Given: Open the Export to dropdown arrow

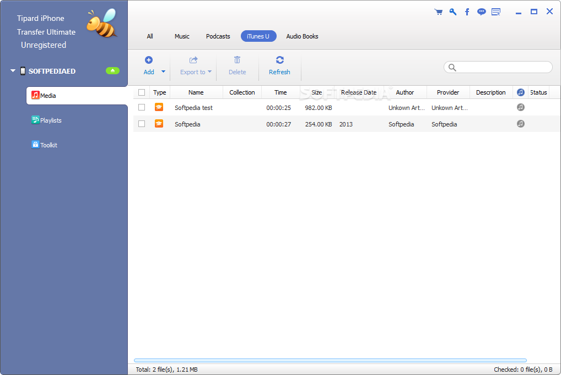Looking at the screenshot, I should point(209,71).
